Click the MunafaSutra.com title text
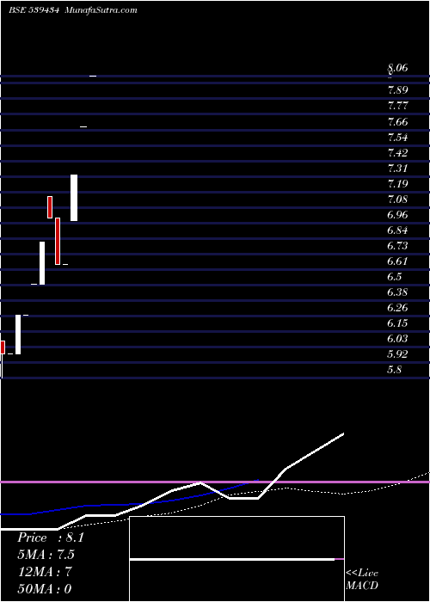Image resolution: width=430 pixels, height=602 pixels. (101, 10)
